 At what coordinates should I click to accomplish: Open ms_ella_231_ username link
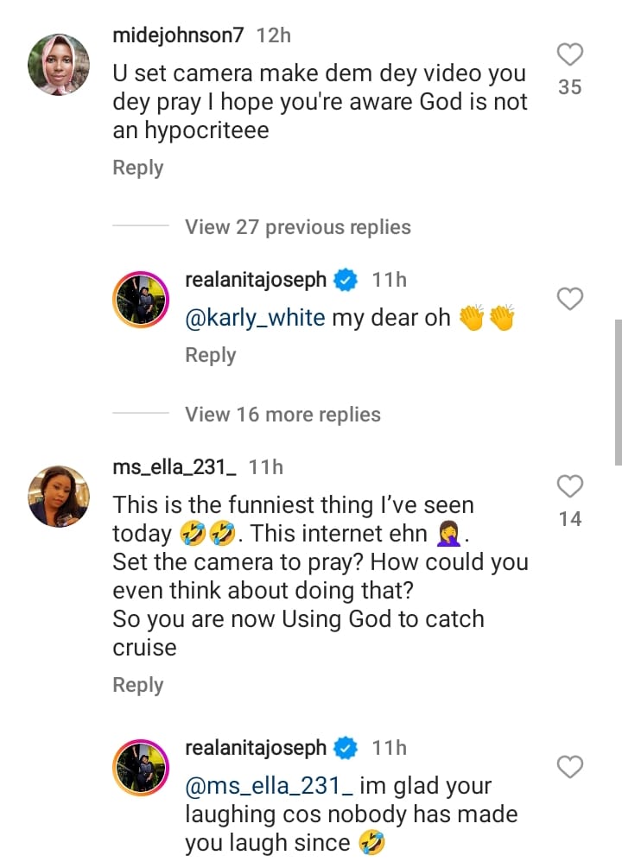pyautogui.click(x=175, y=467)
